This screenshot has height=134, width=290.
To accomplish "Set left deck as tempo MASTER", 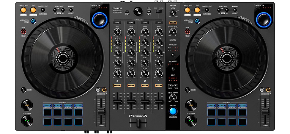I will [104, 90].
